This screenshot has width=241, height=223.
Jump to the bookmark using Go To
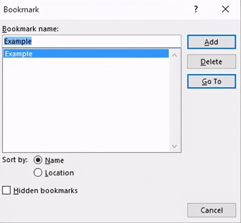click(212, 81)
